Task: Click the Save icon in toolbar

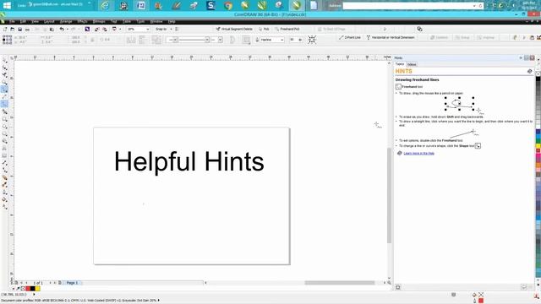Action: click(x=20, y=30)
